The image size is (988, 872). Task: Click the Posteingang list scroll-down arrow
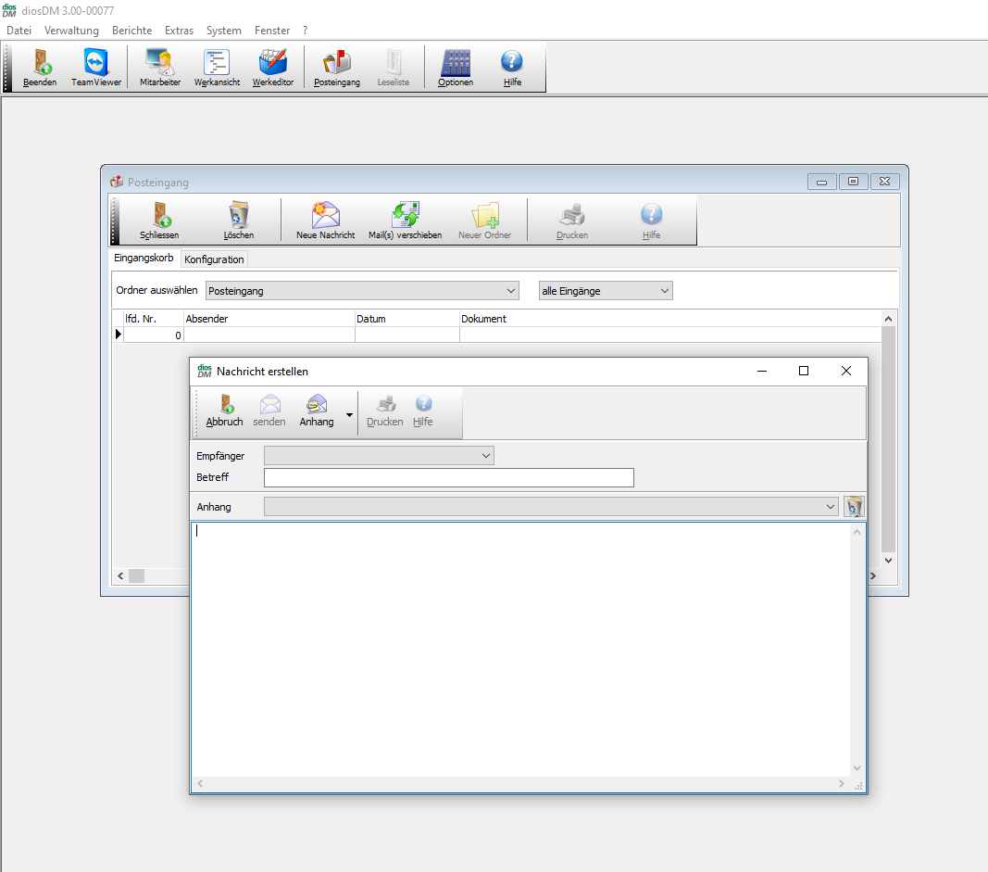pyautogui.click(x=888, y=560)
